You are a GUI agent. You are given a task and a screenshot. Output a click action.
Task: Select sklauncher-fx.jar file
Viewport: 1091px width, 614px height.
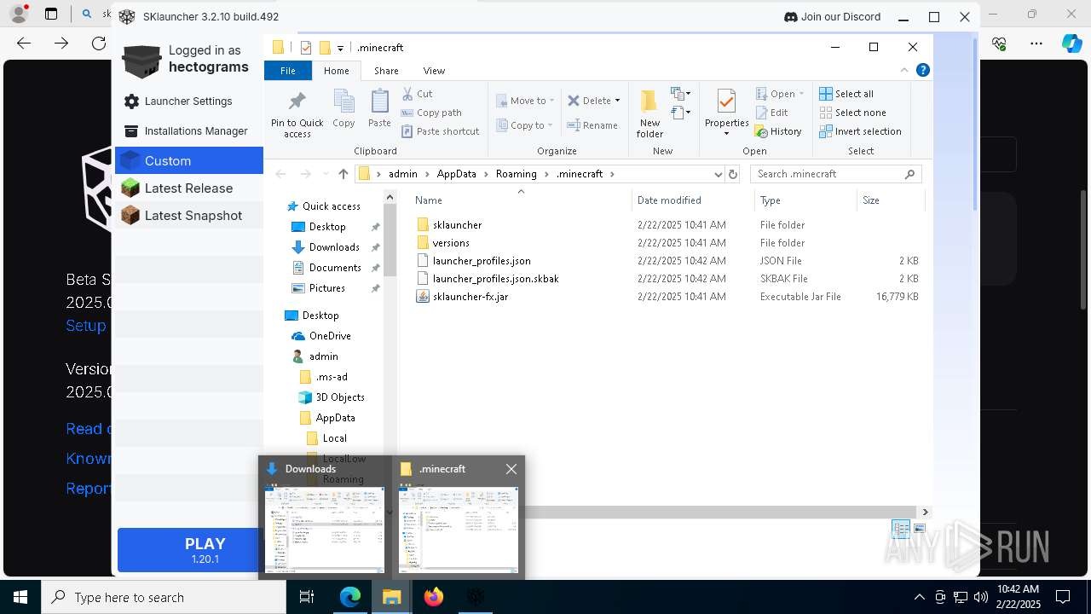point(470,297)
